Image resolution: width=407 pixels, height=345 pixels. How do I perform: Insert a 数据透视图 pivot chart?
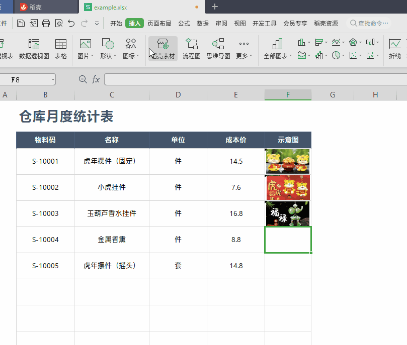(34, 49)
